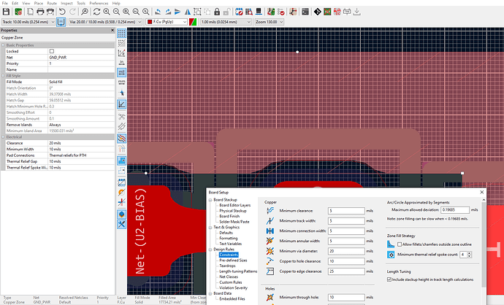Switch units to millimeters

(x=121, y=82)
